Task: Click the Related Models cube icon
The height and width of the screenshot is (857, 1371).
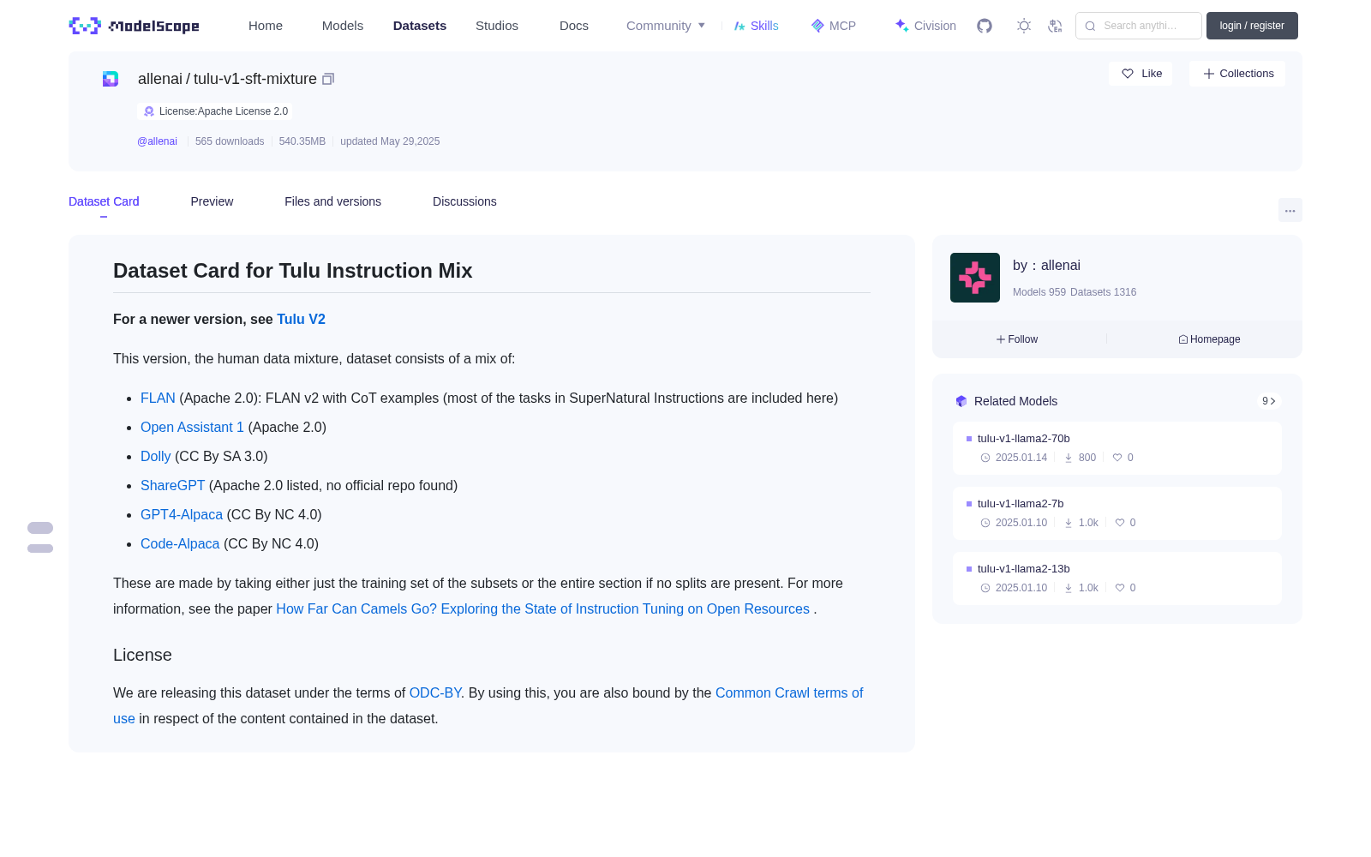Action: (x=961, y=401)
